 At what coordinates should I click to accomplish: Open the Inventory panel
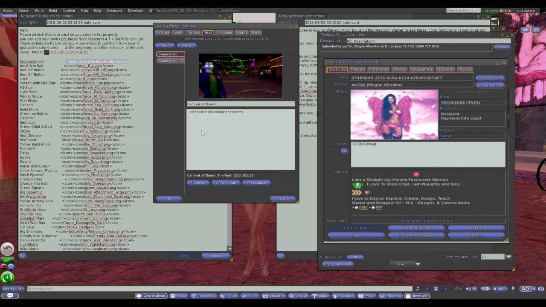tap(417, 295)
